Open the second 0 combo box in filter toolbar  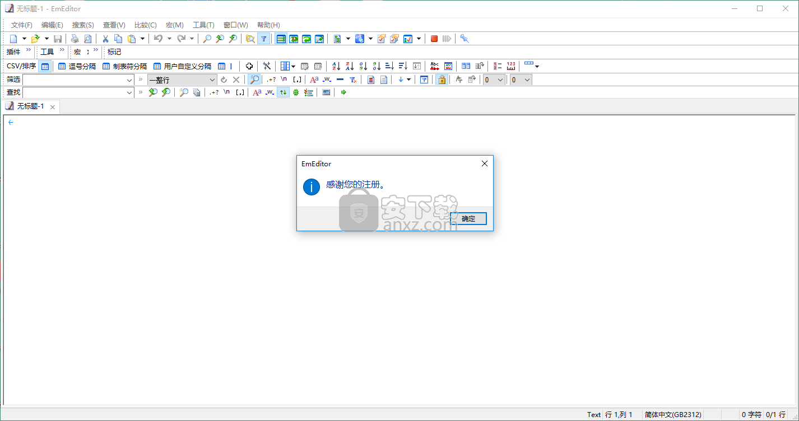coord(521,79)
